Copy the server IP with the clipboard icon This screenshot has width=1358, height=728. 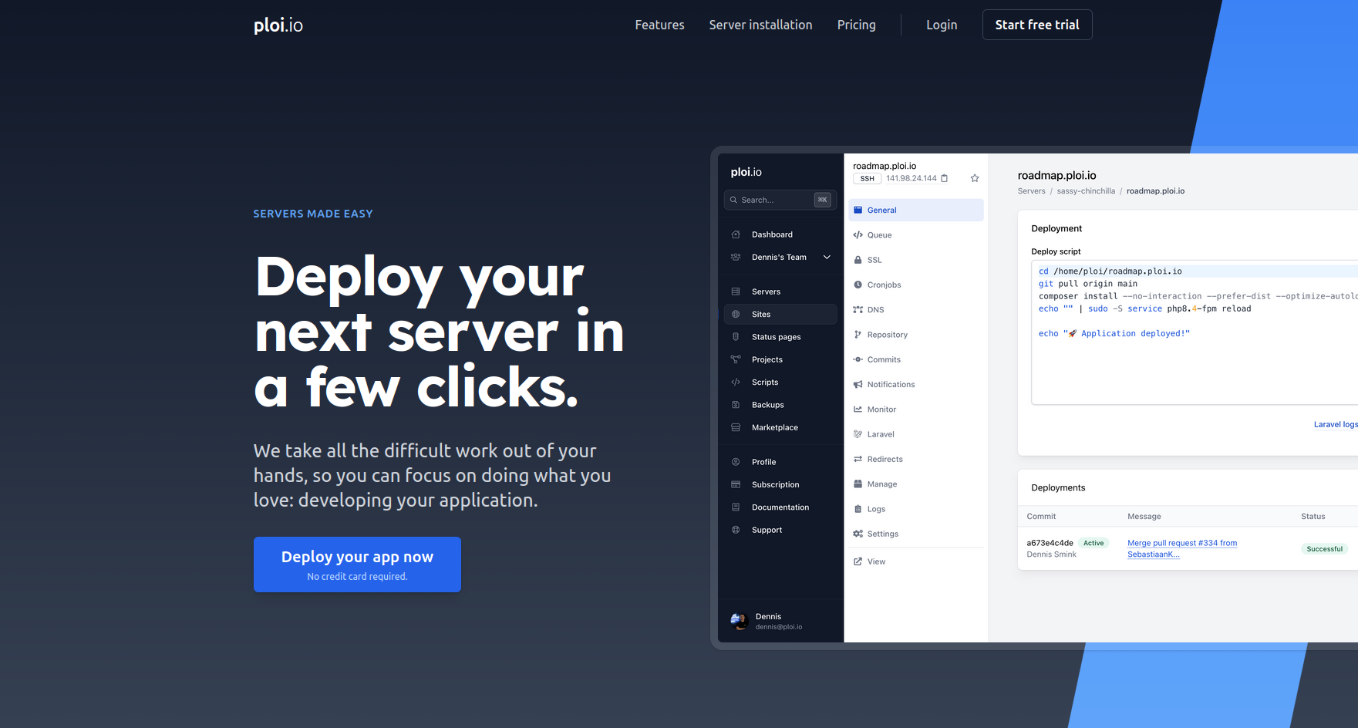point(944,178)
